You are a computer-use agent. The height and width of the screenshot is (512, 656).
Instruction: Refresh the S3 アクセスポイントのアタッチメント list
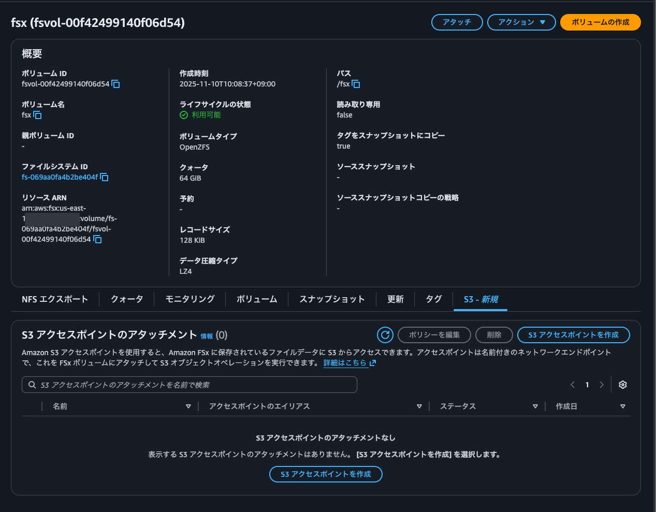(385, 335)
